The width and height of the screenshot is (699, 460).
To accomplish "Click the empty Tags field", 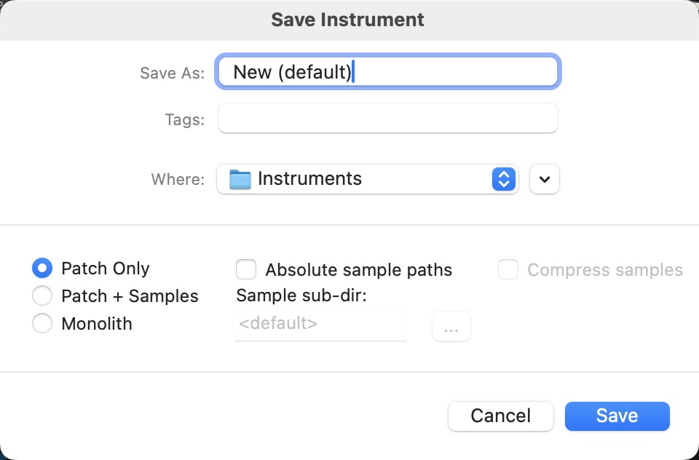I will tap(387, 118).
